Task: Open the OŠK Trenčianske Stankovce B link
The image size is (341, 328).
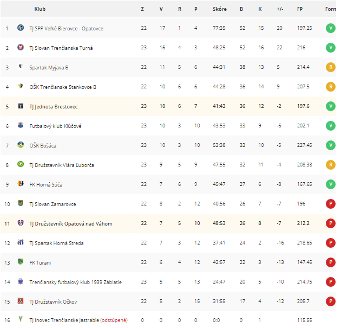Action: click(x=63, y=87)
